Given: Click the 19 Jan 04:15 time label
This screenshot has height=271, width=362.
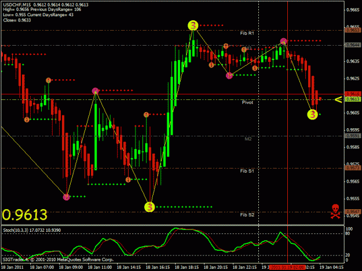Looking at the screenshot, I should [x=331, y=267].
